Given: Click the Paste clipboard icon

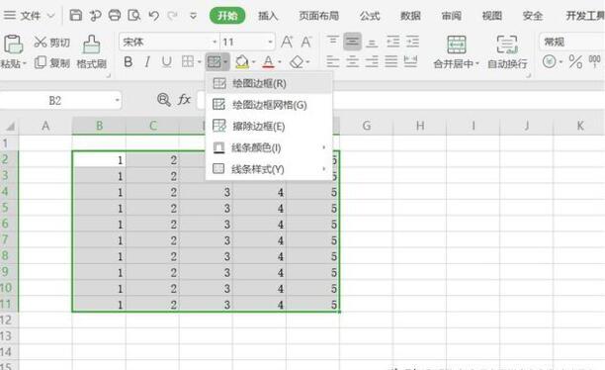Looking at the screenshot, I should 13,45.
